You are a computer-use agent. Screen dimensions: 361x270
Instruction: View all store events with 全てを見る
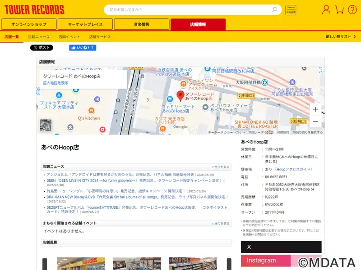[x=221, y=224]
